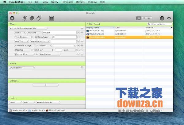
Task: Open the Application kind value dropdown
Action: click(49, 54)
